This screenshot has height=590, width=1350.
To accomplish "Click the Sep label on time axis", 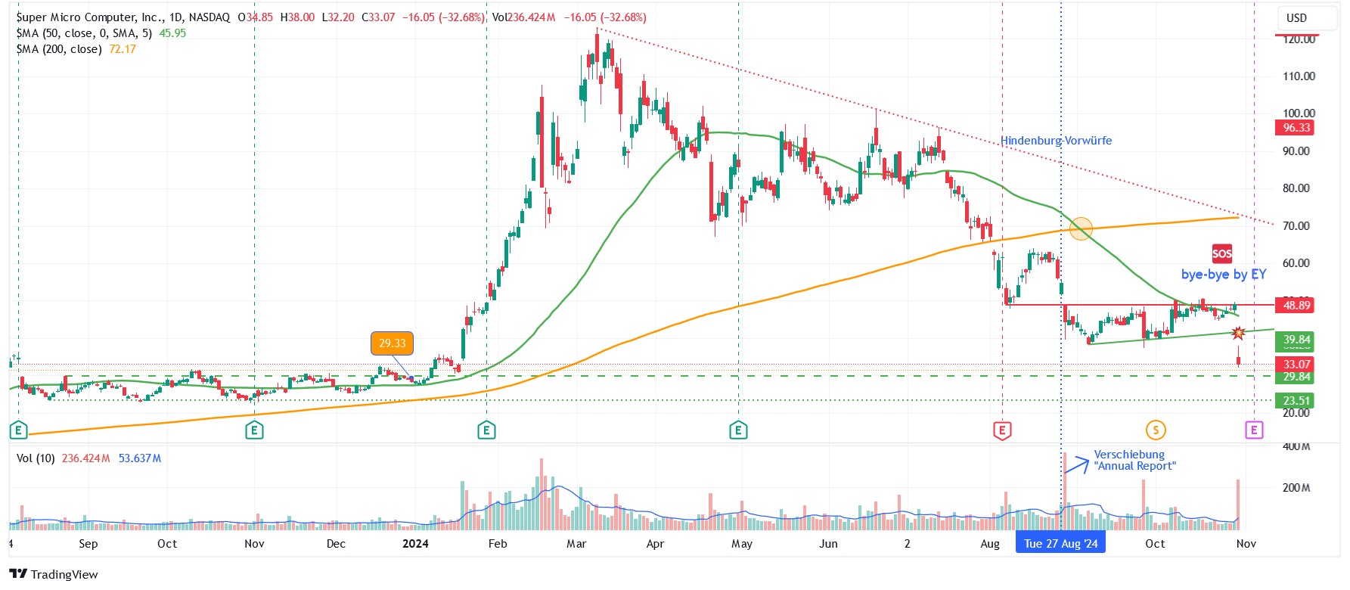I will pyautogui.click(x=88, y=544).
